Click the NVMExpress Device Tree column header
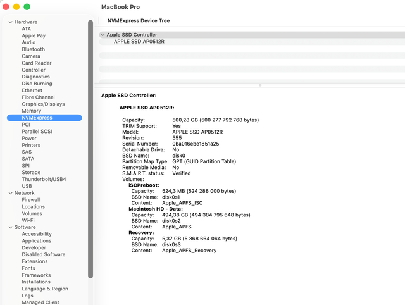 pyautogui.click(x=139, y=21)
